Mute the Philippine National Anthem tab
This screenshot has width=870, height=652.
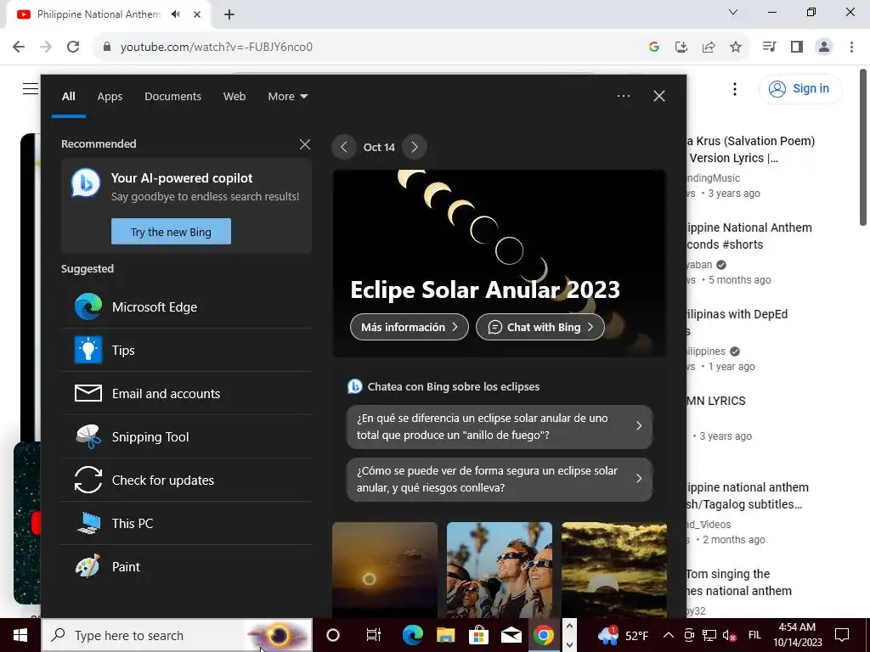pos(175,14)
